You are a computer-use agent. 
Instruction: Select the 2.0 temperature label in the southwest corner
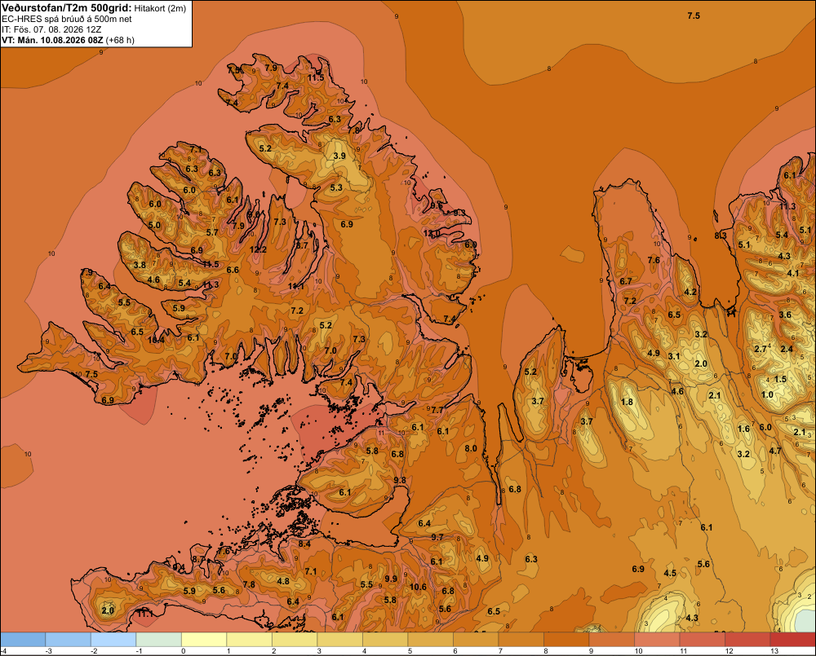point(108,610)
